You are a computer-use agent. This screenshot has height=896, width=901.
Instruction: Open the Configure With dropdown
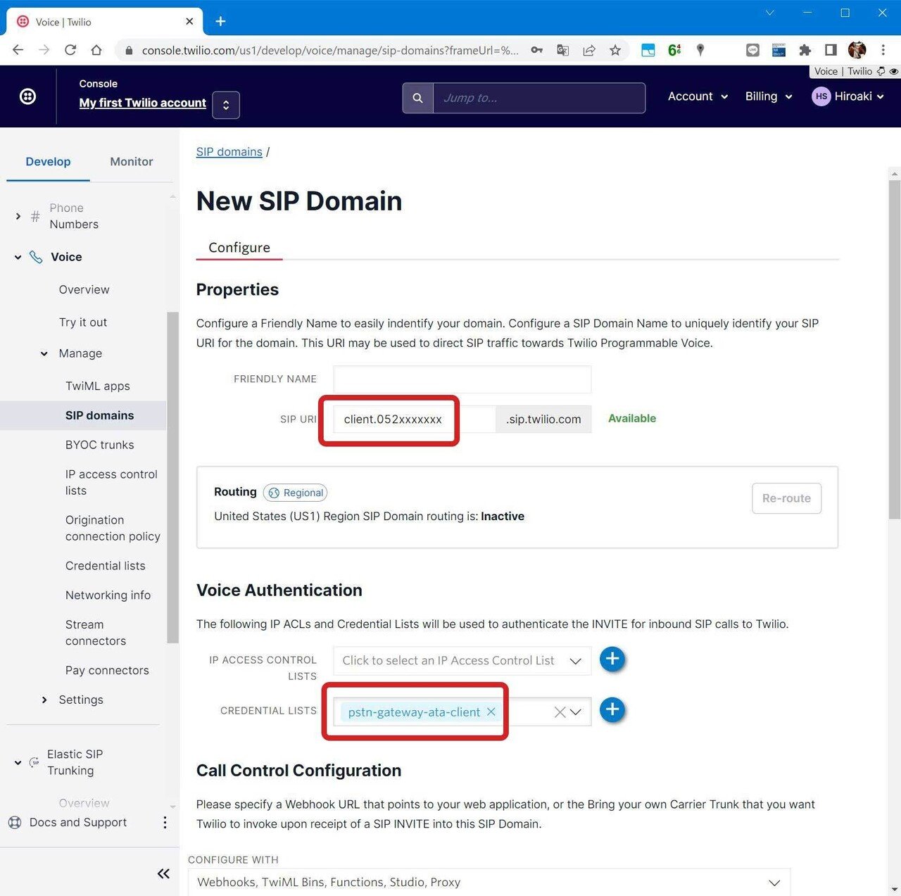click(489, 883)
